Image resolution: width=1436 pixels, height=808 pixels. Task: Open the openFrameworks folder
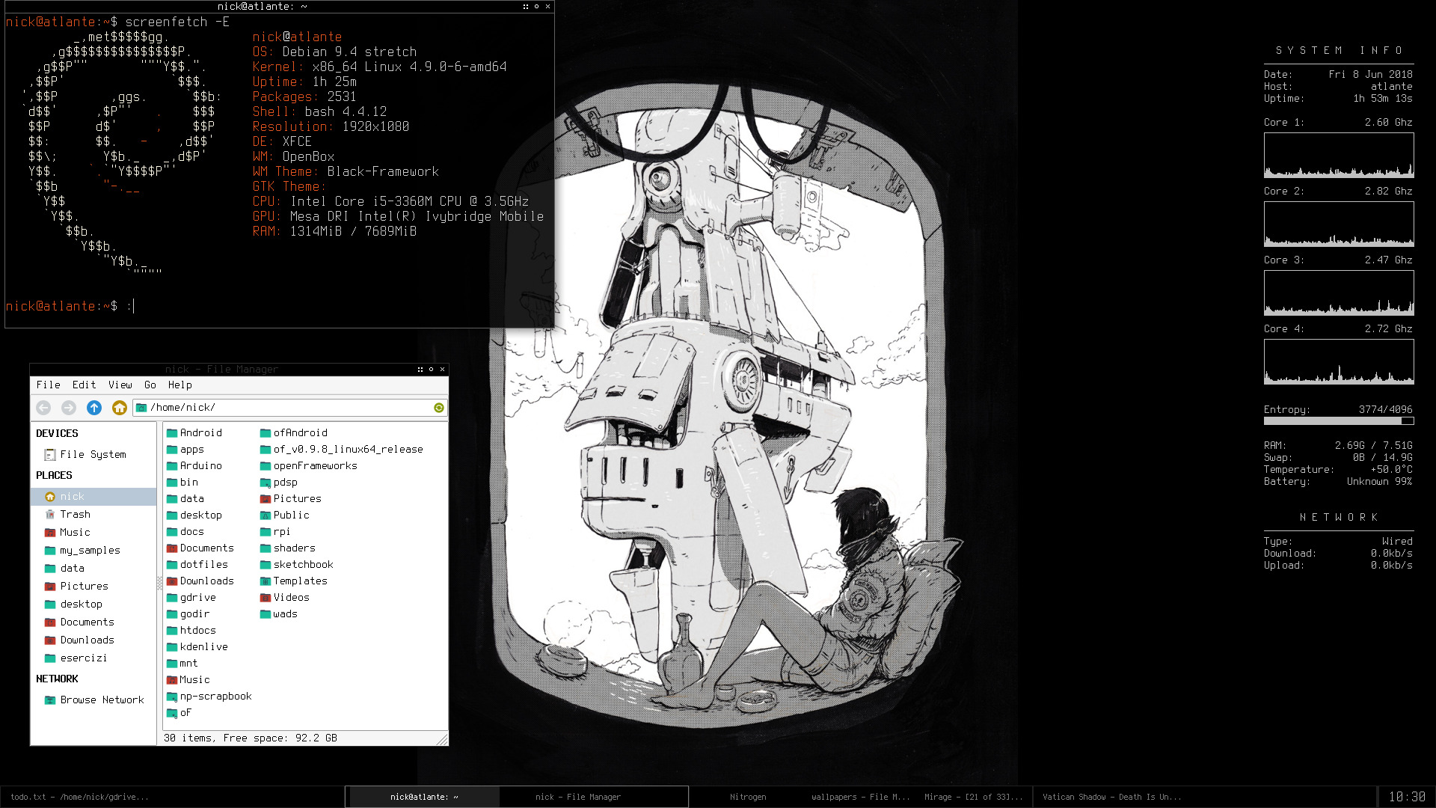point(315,466)
